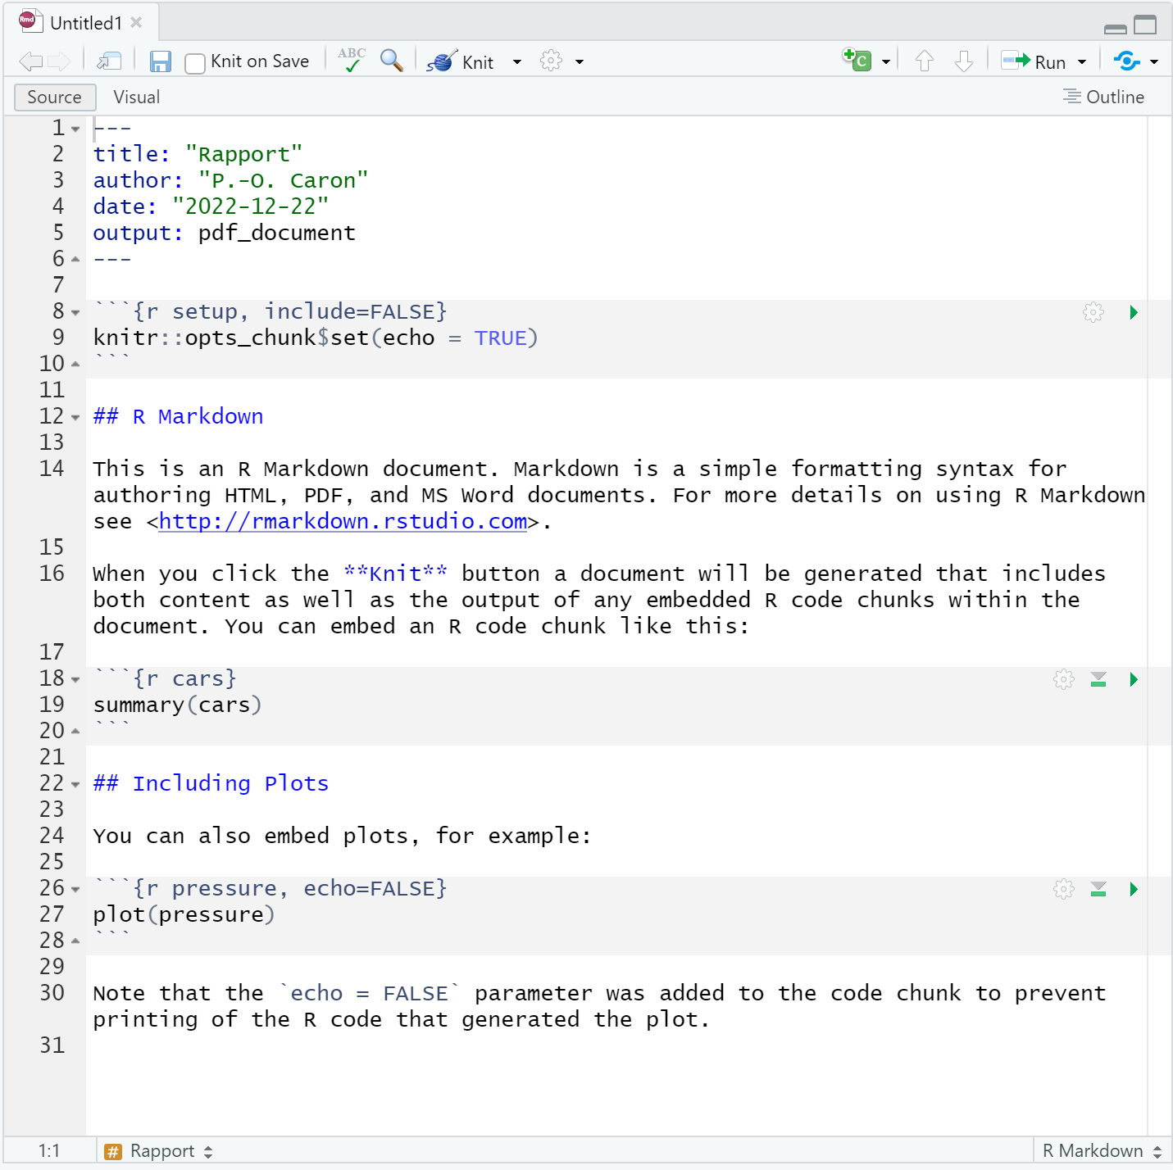Switch to Source editor mode
1173x1170 pixels.
pos(55,97)
